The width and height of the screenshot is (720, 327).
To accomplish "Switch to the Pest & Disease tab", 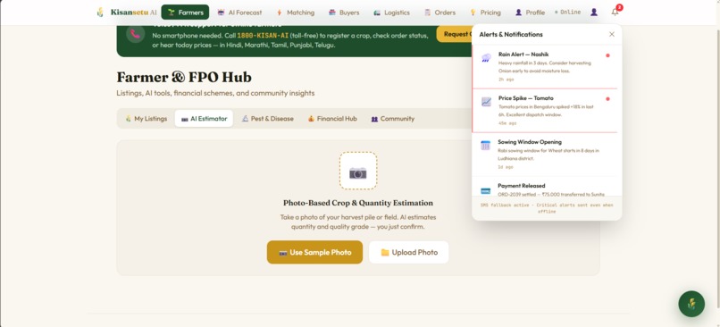I will click(268, 119).
